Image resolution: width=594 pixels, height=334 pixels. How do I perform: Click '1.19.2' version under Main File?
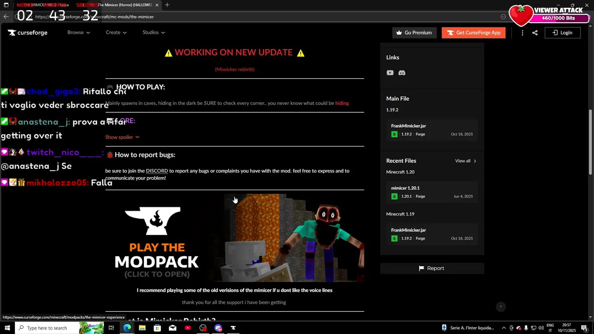[x=392, y=110]
